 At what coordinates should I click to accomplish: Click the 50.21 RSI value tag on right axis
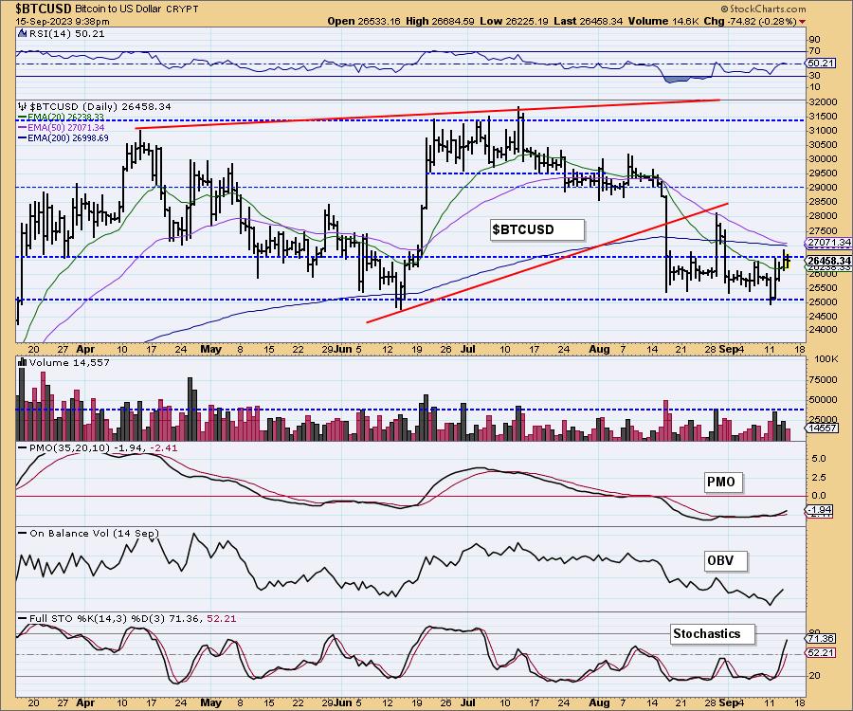tap(821, 64)
